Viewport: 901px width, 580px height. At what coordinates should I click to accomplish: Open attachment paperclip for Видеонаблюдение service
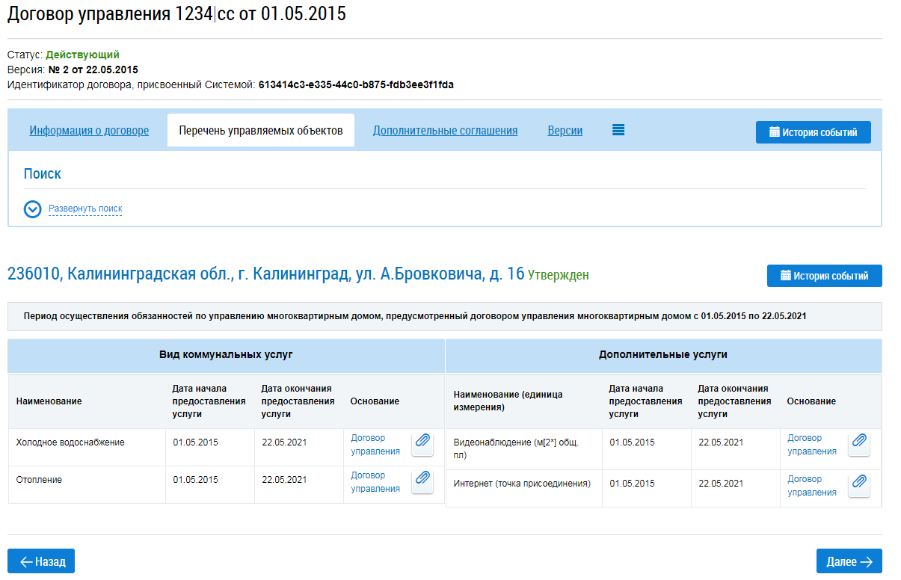coord(858,443)
